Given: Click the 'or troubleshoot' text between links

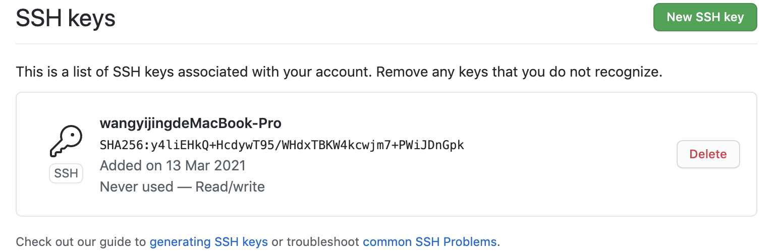Looking at the screenshot, I should (x=315, y=242).
